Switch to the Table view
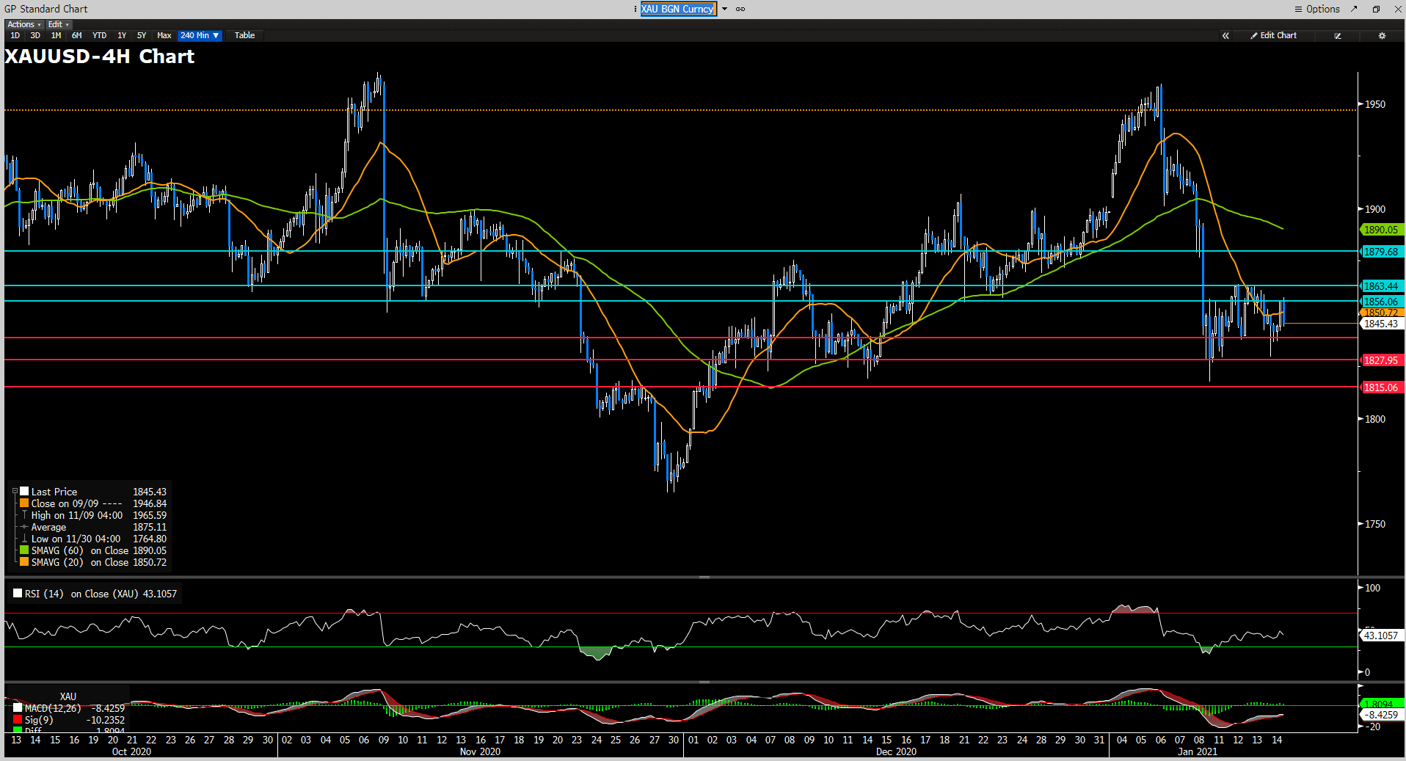The height and width of the screenshot is (761, 1406). tap(244, 35)
